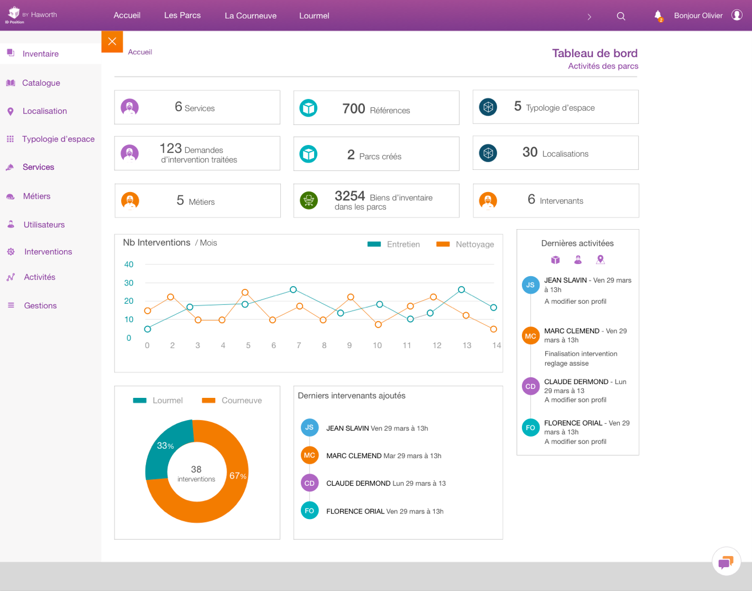Select Jean Slavin in Derniers intervenants list
The height and width of the screenshot is (591, 752).
coord(347,428)
